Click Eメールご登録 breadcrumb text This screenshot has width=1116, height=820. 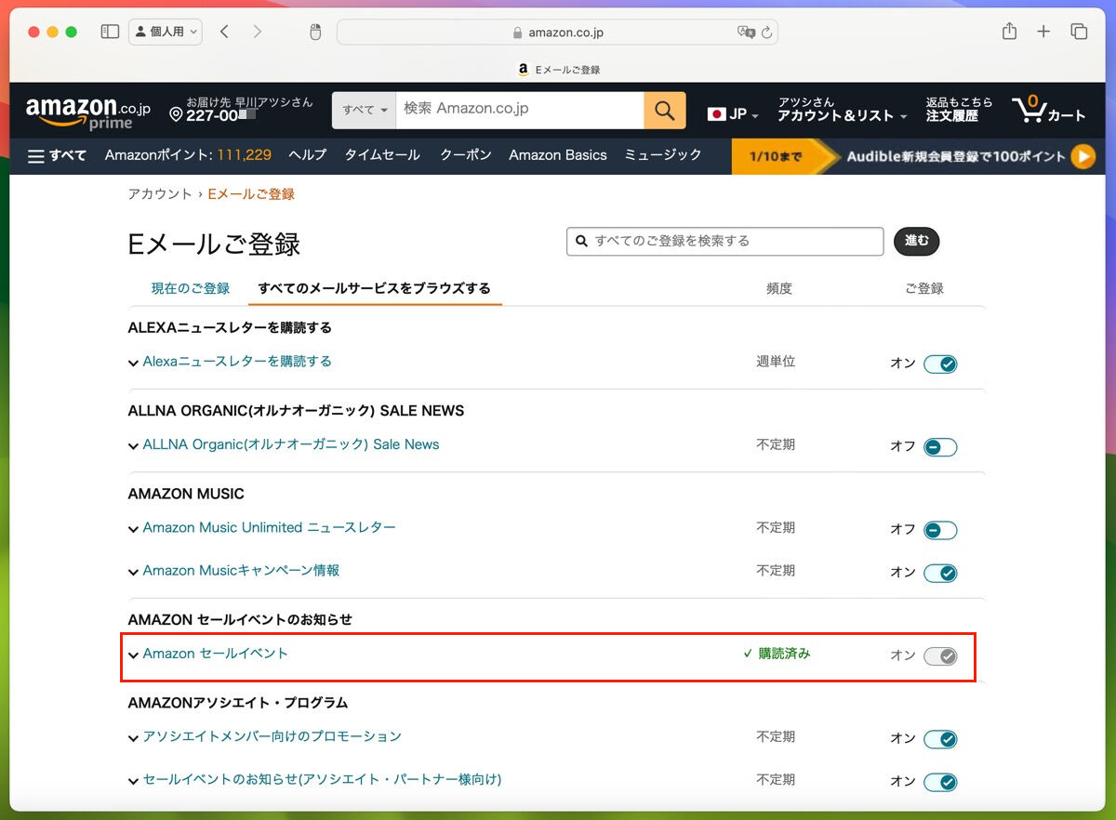[x=251, y=194]
